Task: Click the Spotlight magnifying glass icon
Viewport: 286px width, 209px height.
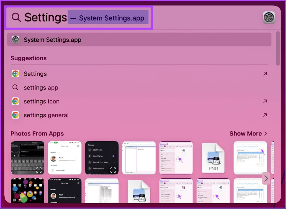Action: [x=16, y=17]
